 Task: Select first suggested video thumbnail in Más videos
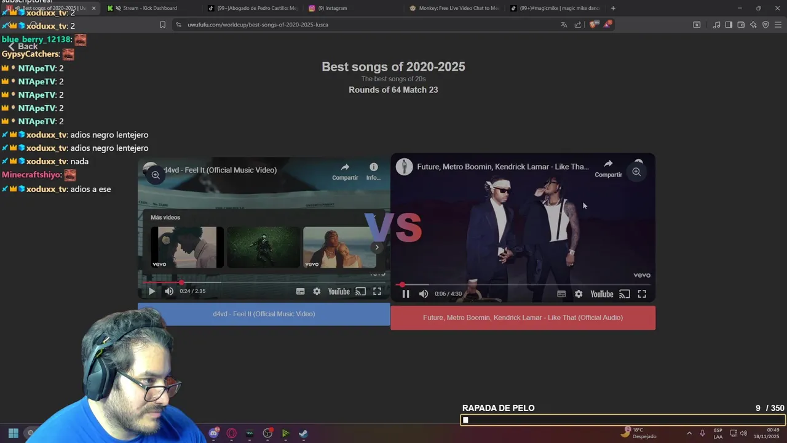[187, 247]
